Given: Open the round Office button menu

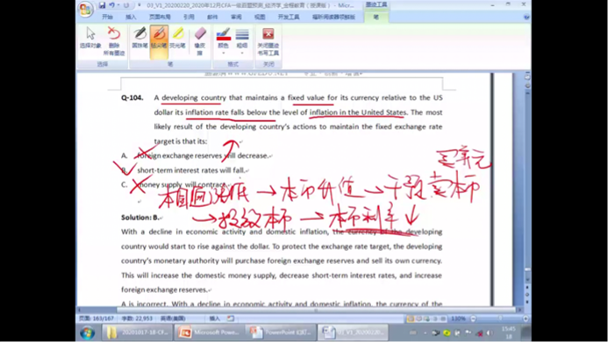Looking at the screenshot, I should tap(85, 9).
